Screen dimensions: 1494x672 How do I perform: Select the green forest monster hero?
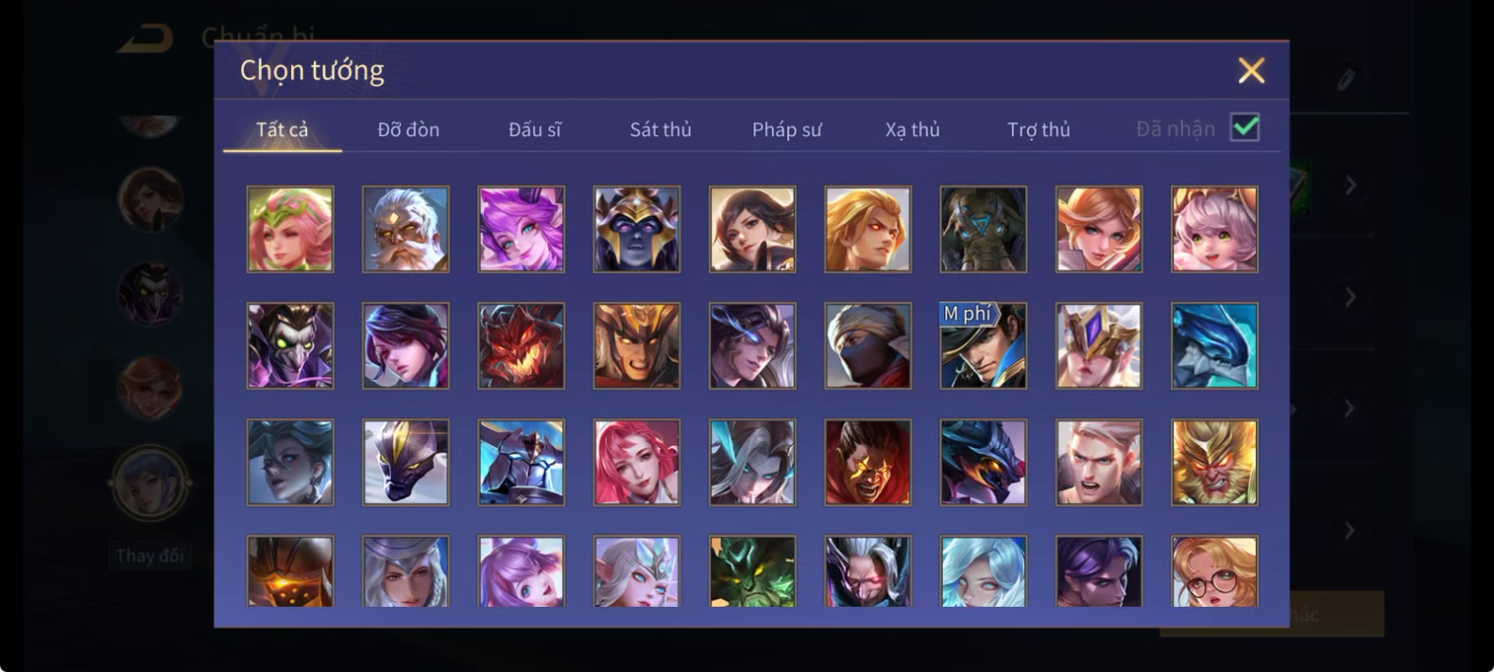pos(752,571)
